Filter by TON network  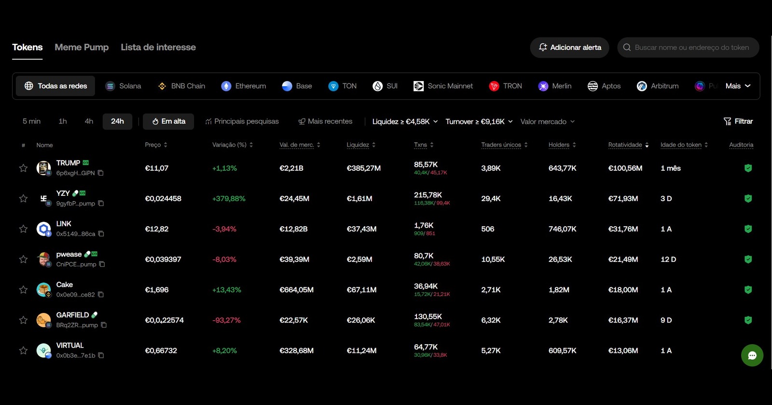(x=342, y=86)
